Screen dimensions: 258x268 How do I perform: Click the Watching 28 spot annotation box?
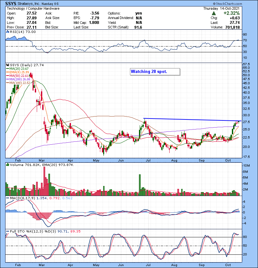point(155,72)
